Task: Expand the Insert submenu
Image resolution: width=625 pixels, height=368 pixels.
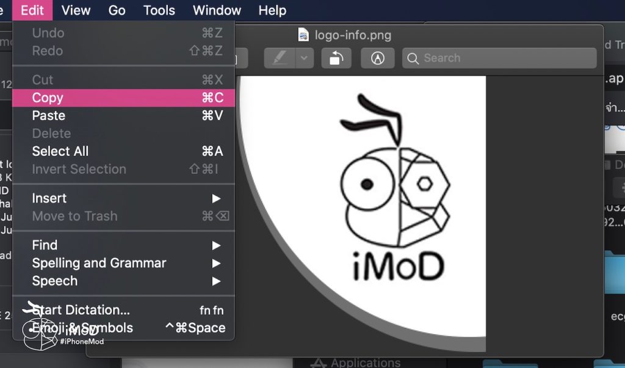Action: (49, 198)
